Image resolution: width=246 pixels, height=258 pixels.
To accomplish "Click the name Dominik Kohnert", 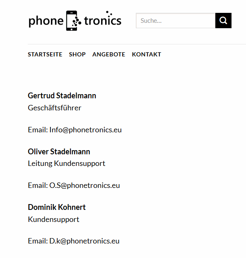I will [57, 207].
